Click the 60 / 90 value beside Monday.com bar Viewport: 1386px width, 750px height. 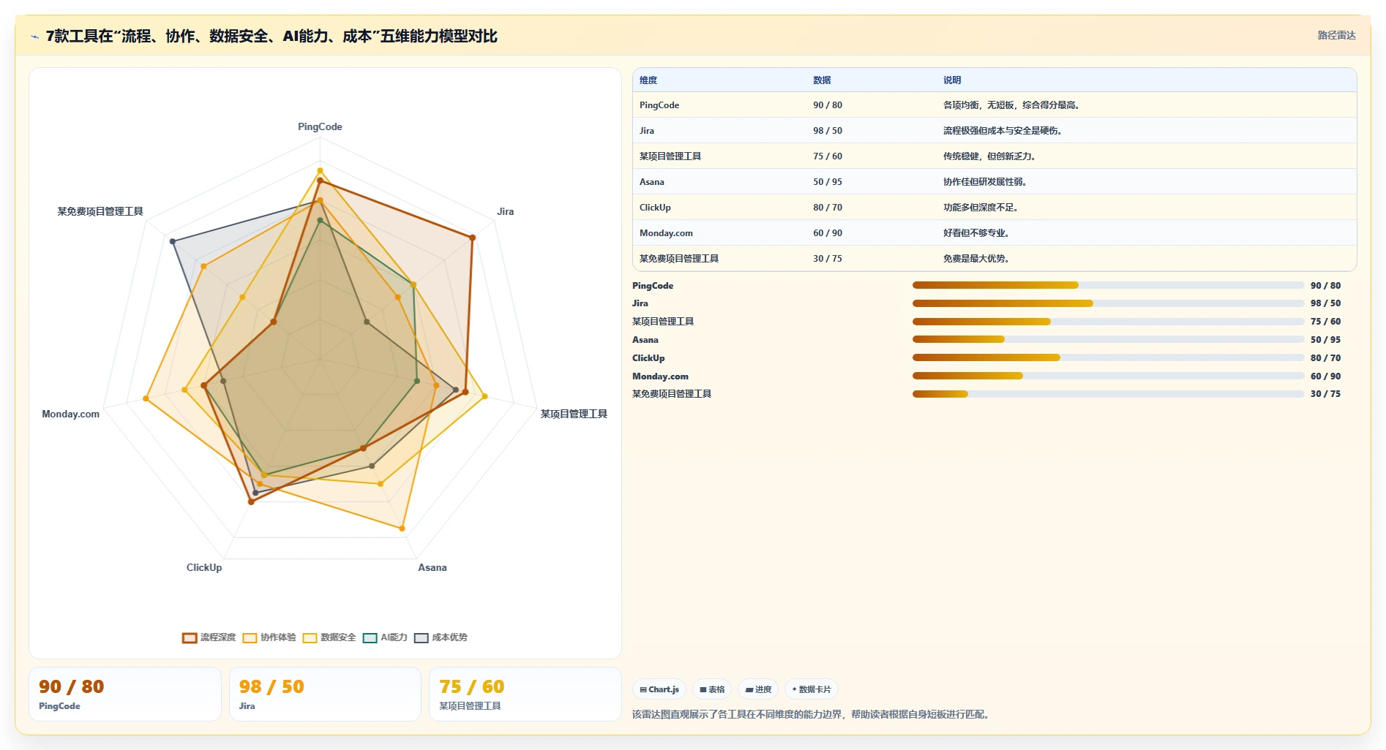[1325, 376]
